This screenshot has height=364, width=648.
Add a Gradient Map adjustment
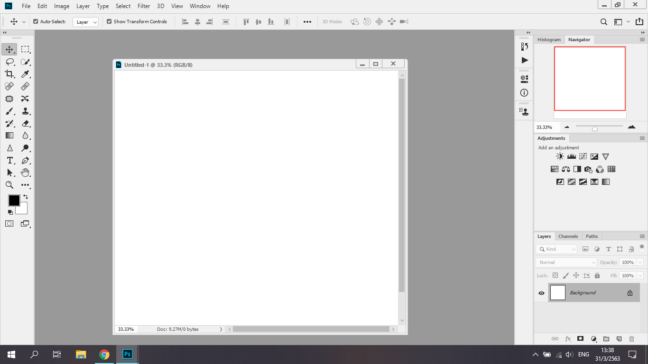point(606,182)
